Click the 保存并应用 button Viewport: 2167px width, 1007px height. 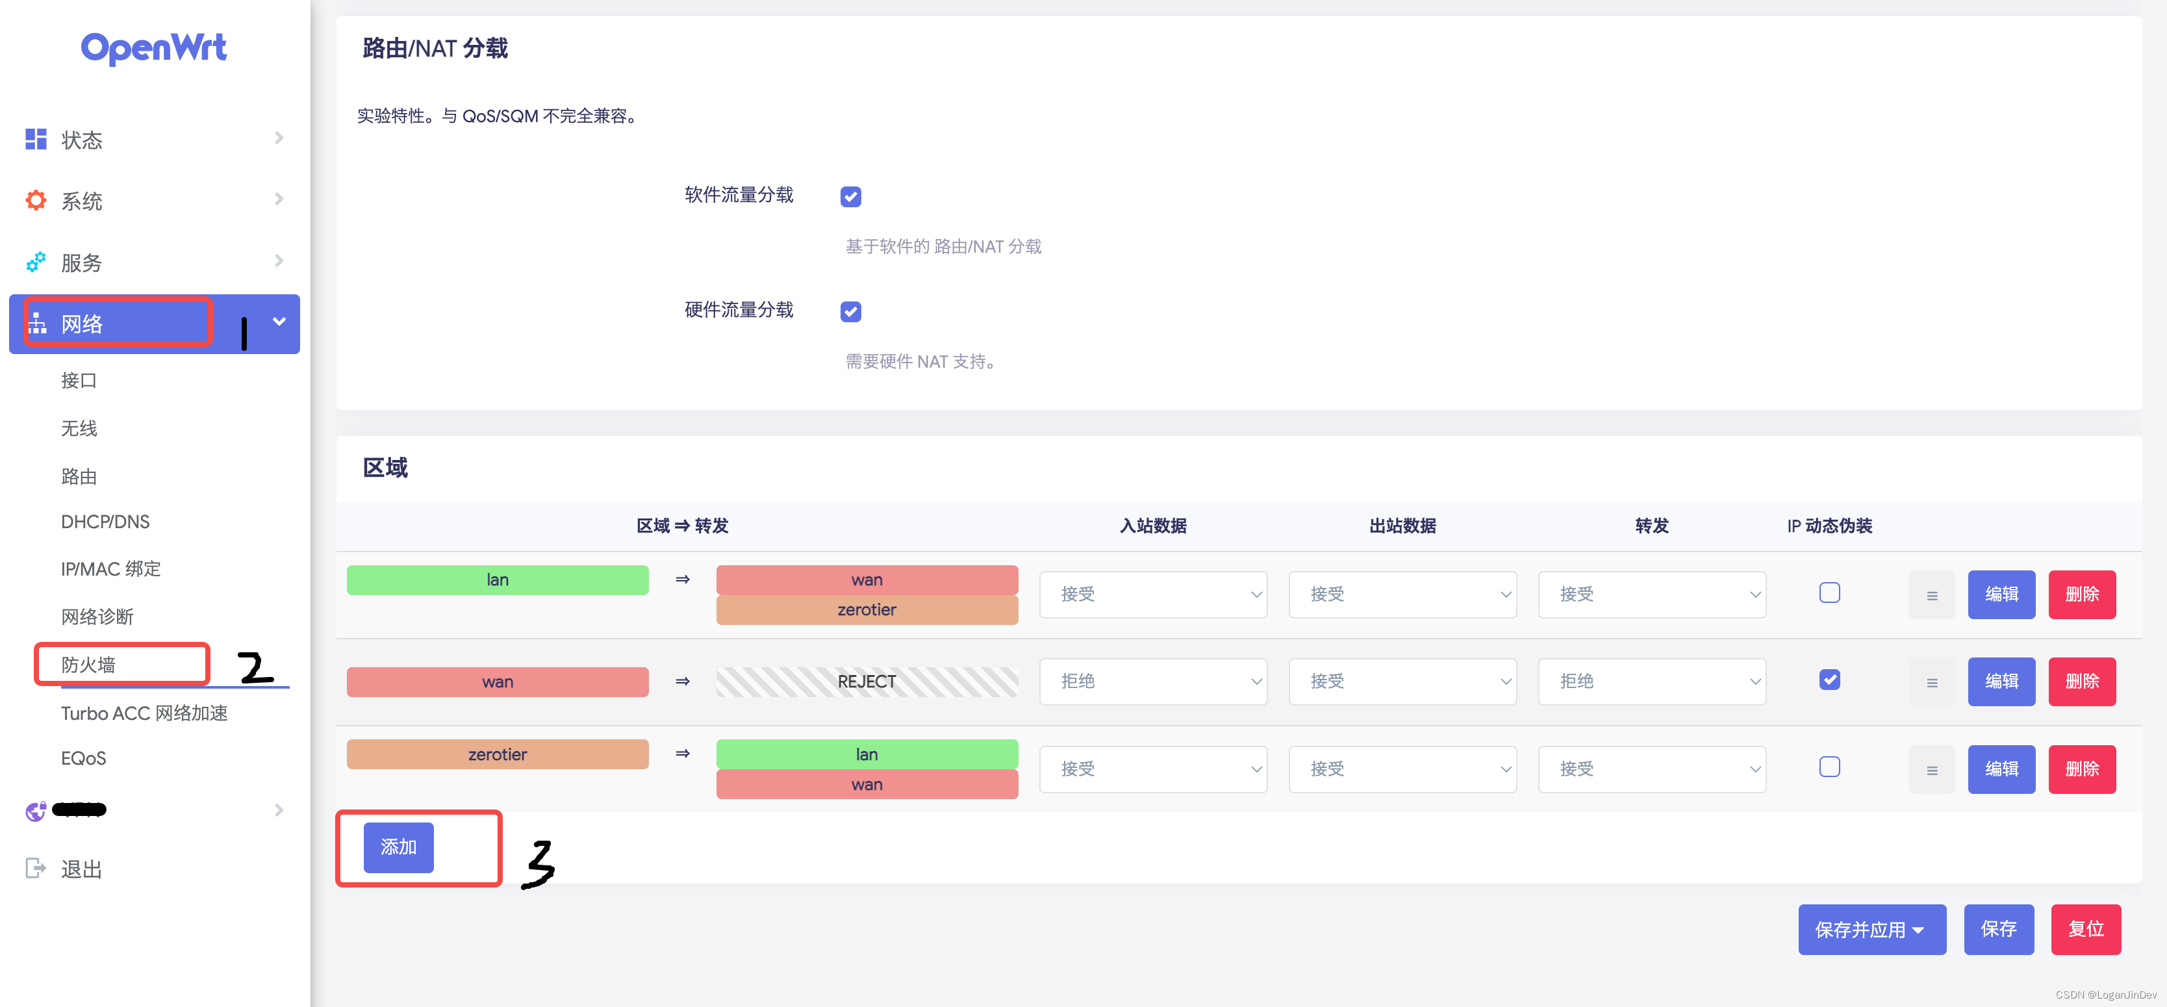[1871, 930]
